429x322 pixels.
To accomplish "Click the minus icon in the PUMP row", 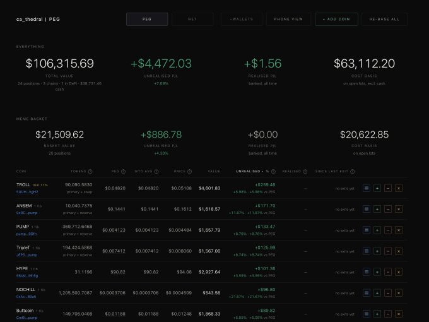I will [388, 230].
